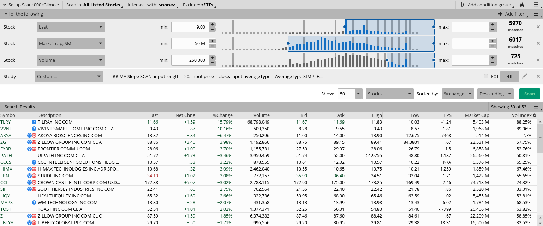Open the list menu beside Add filter
Viewport: 543px width, 226px height.
[536, 14]
